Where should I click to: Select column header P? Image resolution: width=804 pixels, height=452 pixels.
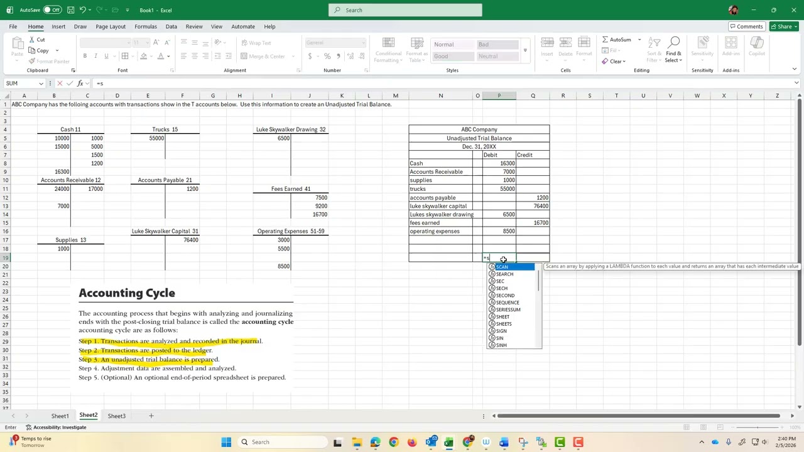[x=499, y=96]
